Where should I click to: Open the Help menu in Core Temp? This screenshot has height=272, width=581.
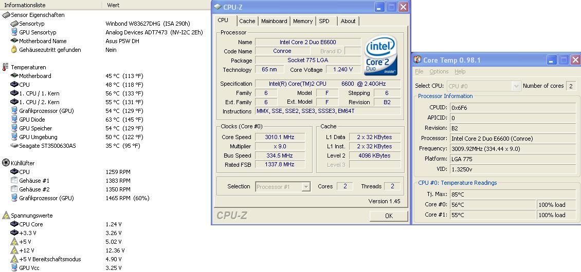(460, 71)
